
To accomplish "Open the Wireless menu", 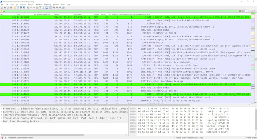I will click(x=56, y=5).
